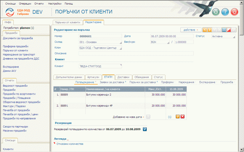This screenshot has height=152, width=244.
Task: Switch to the Артикули tab
Action: pyautogui.click(x=93, y=77)
